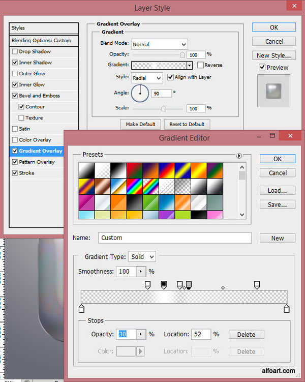
Task: Choose the transparent stripes preset
Action: (x=167, y=186)
